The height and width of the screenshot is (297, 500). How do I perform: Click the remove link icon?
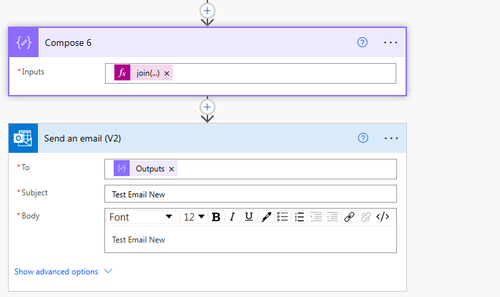pyautogui.click(x=366, y=217)
